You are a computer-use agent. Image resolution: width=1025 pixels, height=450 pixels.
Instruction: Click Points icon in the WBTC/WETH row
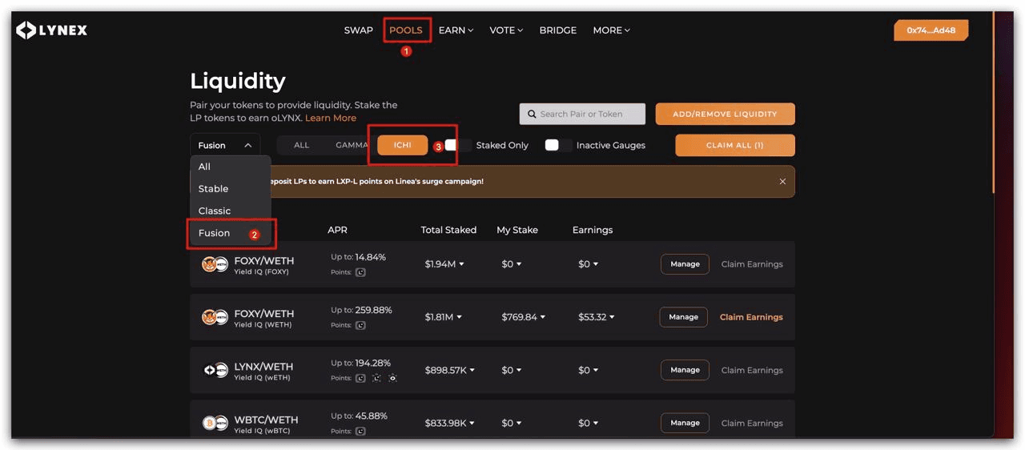click(x=360, y=431)
